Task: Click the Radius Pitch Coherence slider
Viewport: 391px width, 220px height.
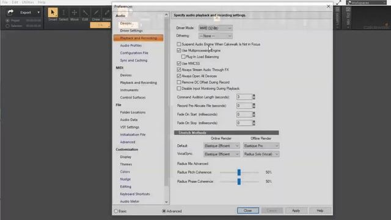Action: click(239, 172)
